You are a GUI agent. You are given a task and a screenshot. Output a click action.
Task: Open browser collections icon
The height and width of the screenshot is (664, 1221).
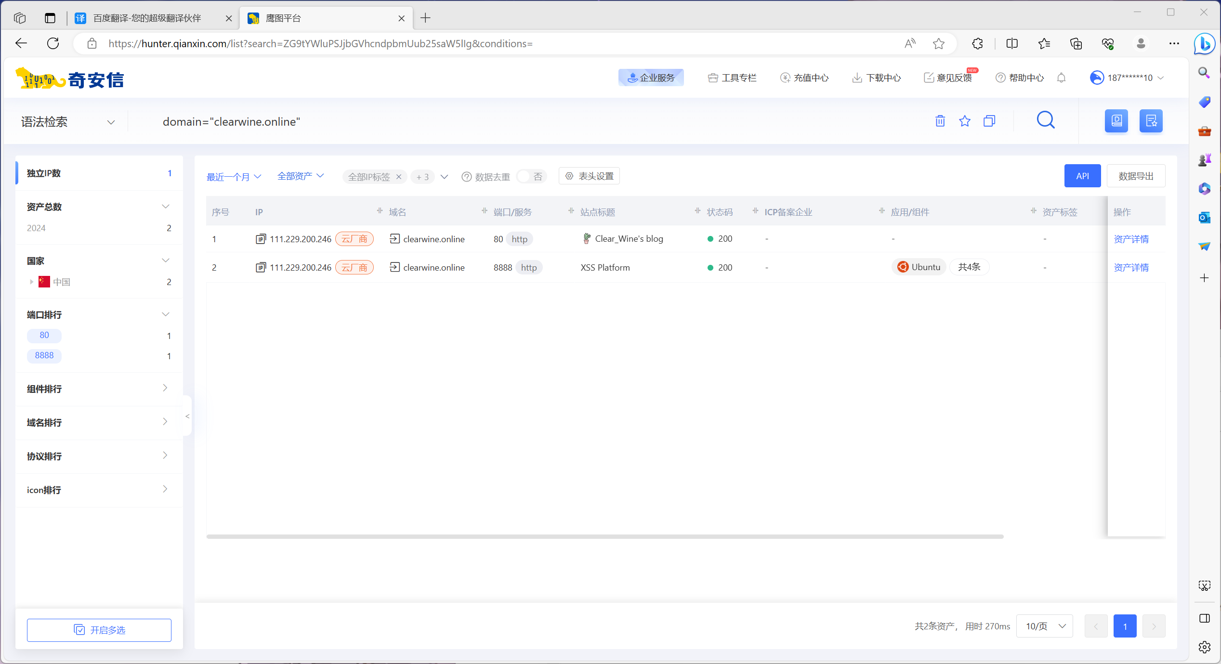coord(1076,43)
